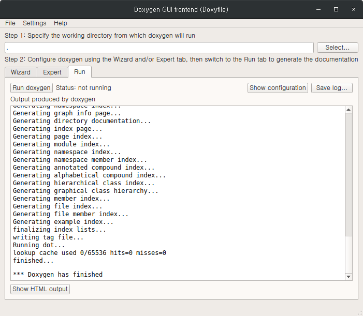This screenshot has height=316, width=363.
Task: Close the Doxygen GUI frontend window
Action: [354, 9]
